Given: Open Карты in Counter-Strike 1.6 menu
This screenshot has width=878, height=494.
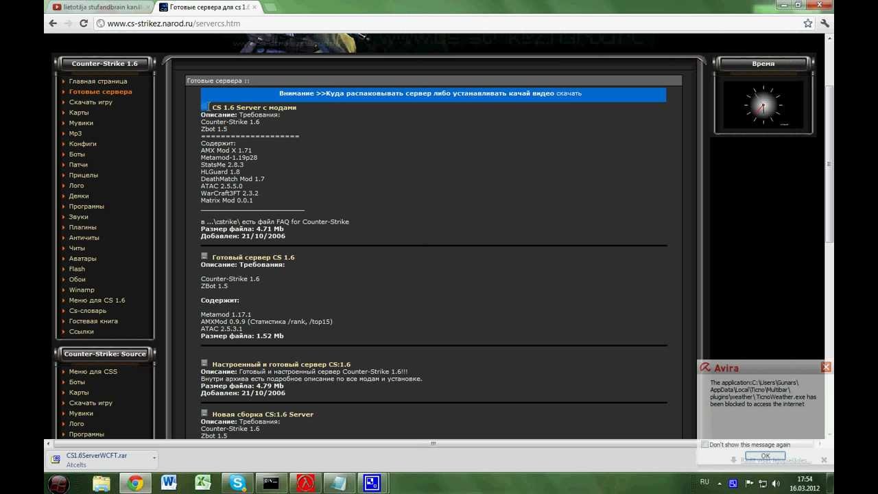Looking at the screenshot, I should click(x=79, y=113).
